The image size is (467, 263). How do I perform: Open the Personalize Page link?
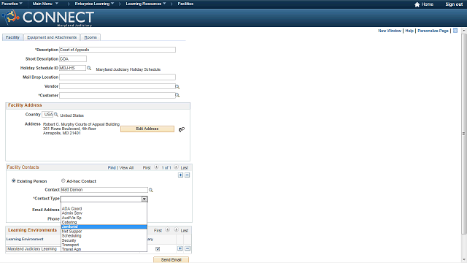(433, 31)
